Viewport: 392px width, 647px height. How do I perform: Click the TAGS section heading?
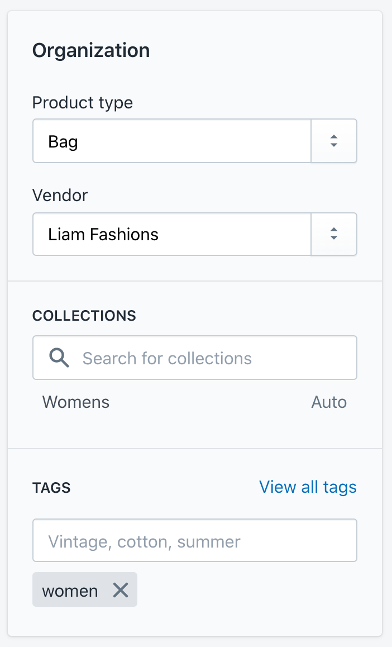pos(51,488)
